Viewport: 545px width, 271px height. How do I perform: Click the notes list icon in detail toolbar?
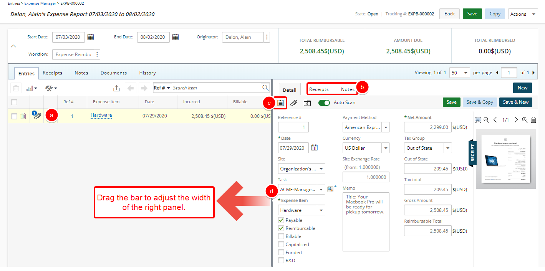pos(281,102)
